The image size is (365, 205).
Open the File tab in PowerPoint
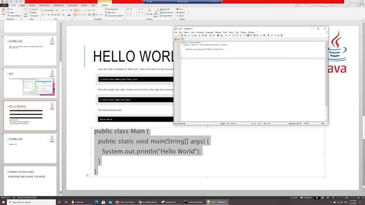tap(4, 5)
